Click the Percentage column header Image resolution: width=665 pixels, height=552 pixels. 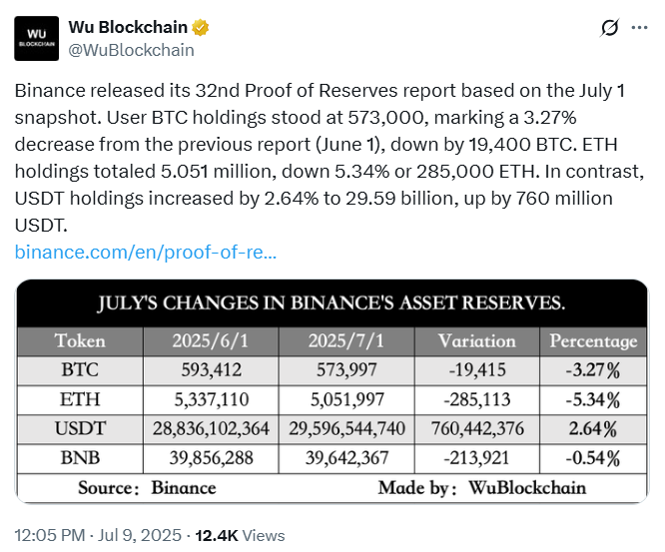click(x=593, y=340)
